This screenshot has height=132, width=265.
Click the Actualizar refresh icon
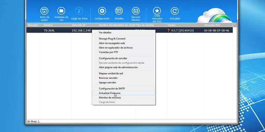pyautogui.click(x=175, y=11)
